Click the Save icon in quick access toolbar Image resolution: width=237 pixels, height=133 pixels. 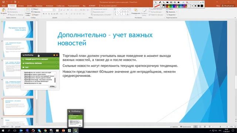click(3, 2)
